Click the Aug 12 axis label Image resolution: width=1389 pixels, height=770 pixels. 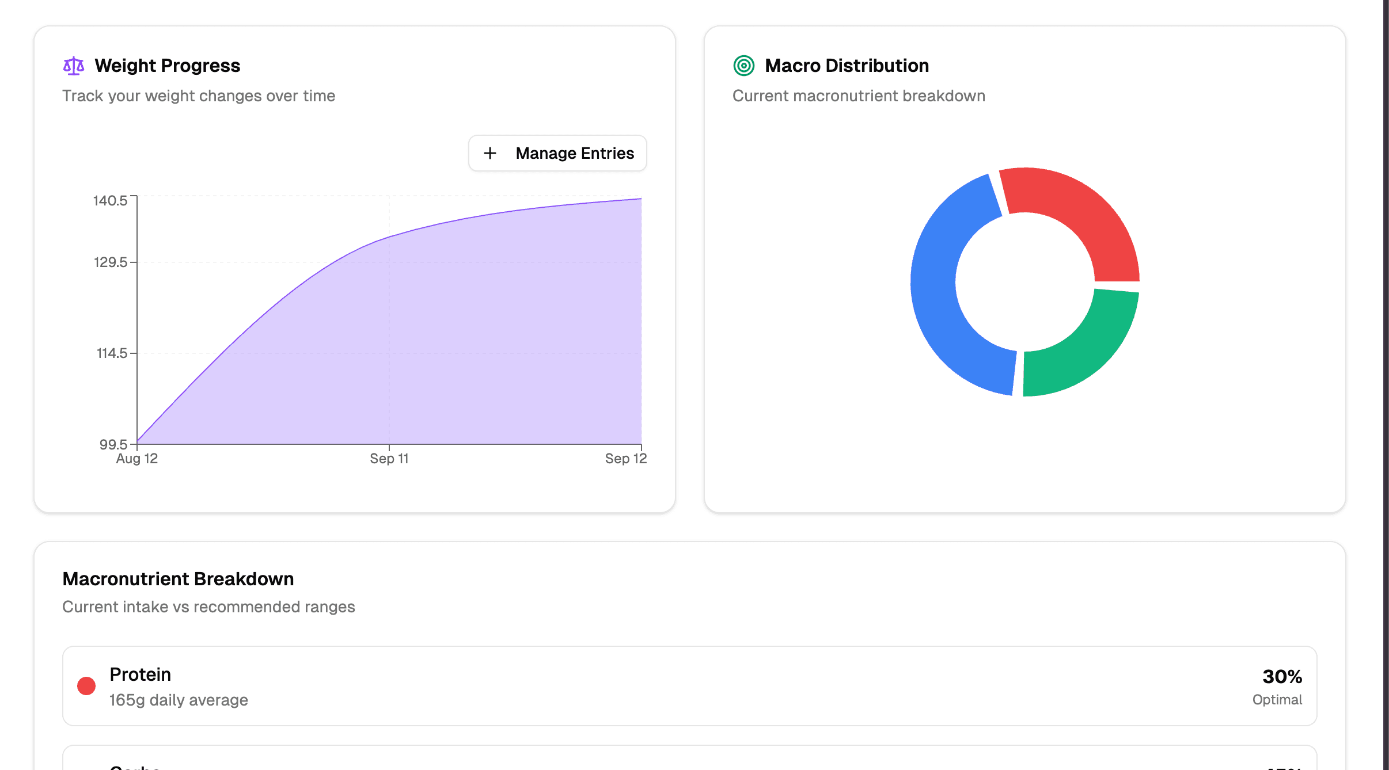pyautogui.click(x=137, y=459)
